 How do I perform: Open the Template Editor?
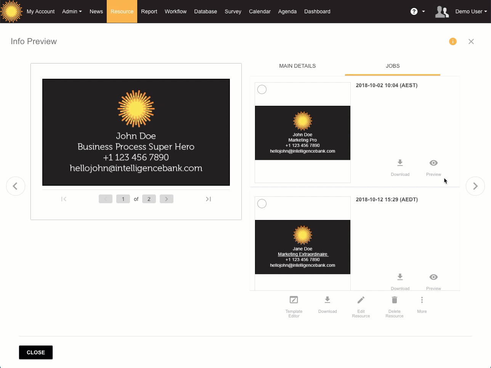coord(294,307)
